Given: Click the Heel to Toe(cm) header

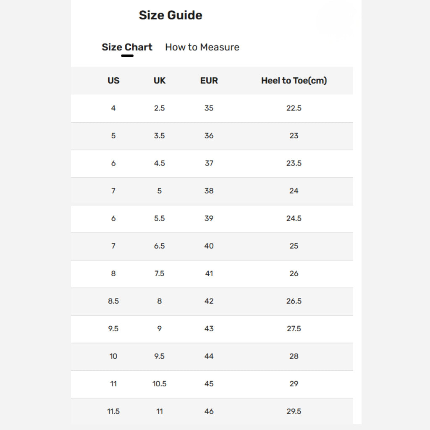Looking at the screenshot, I should (x=294, y=80).
